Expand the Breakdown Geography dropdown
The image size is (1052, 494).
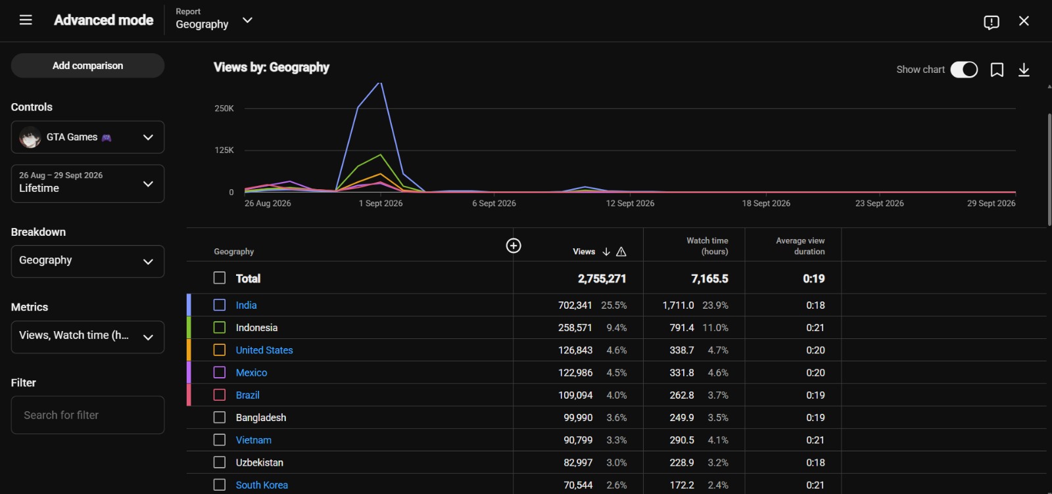(87, 261)
